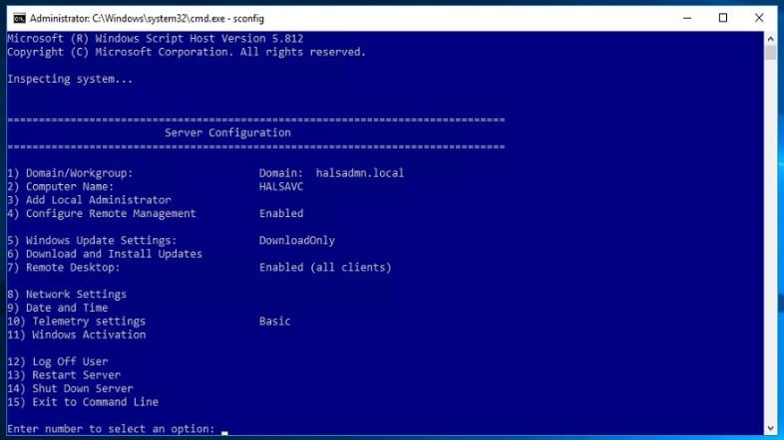Click the vertical scrollbar thumb
The image size is (784, 440).
coord(770,54)
